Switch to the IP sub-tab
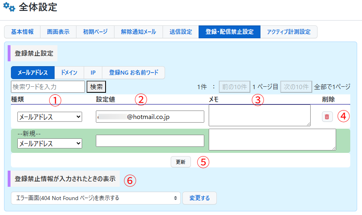Viewport: 362px width, 215px height. pyautogui.click(x=93, y=73)
